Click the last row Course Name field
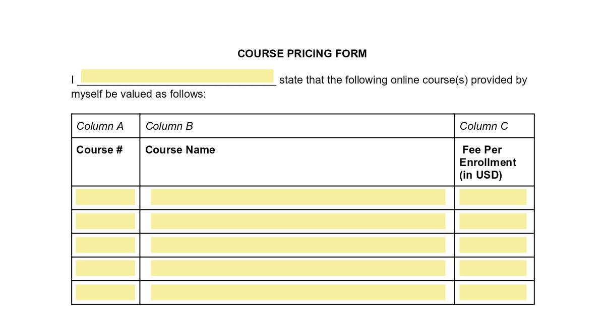 [297, 292]
